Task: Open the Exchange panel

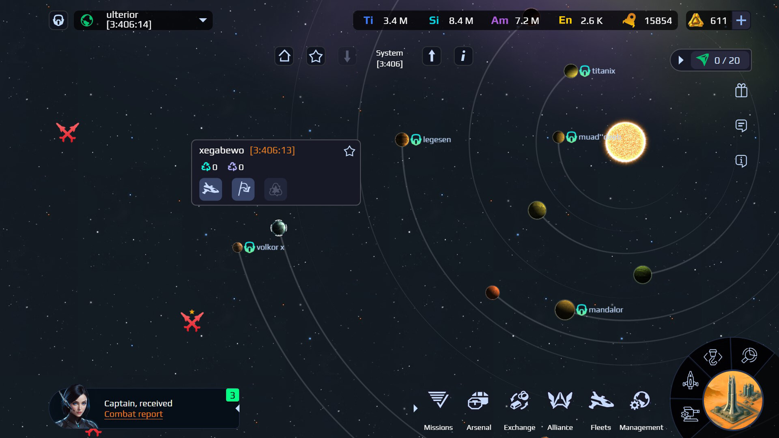Action: pos(519,406)
